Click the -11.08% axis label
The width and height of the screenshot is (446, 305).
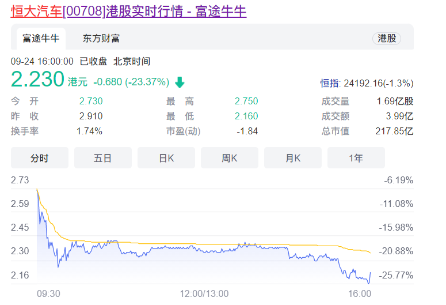point(397,204)
